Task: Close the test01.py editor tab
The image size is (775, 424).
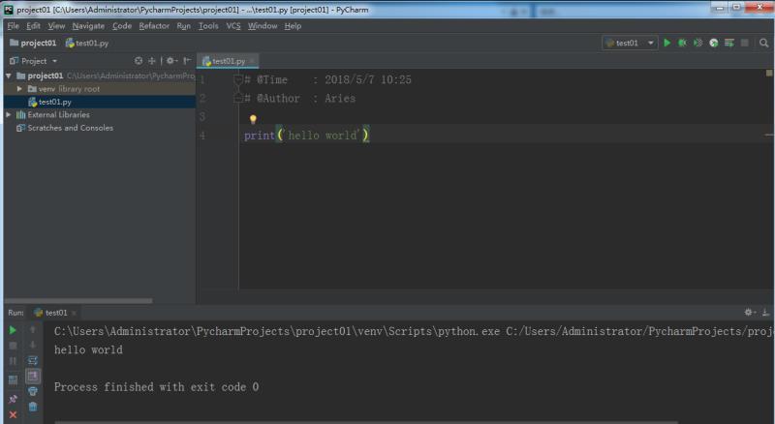Action: point(252,61)
